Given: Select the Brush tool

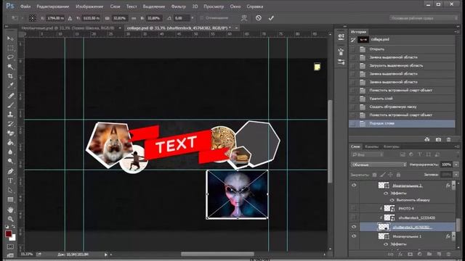Looking at the screenshot, I should click(10, 104).
